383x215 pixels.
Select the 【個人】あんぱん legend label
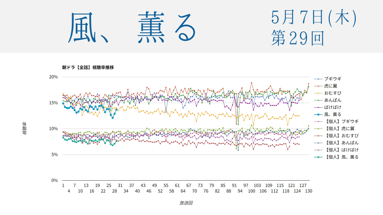point(341,143)
